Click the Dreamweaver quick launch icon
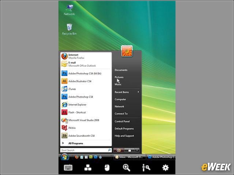The image size is (234, 175). coord(91,157)
